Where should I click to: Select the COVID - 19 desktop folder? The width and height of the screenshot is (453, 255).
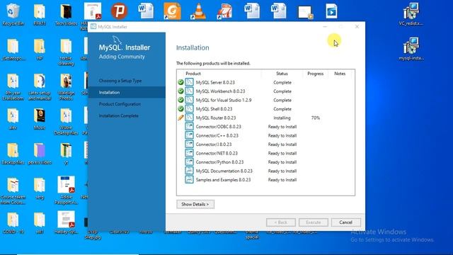pyautogui.click(x=13, y=223)
